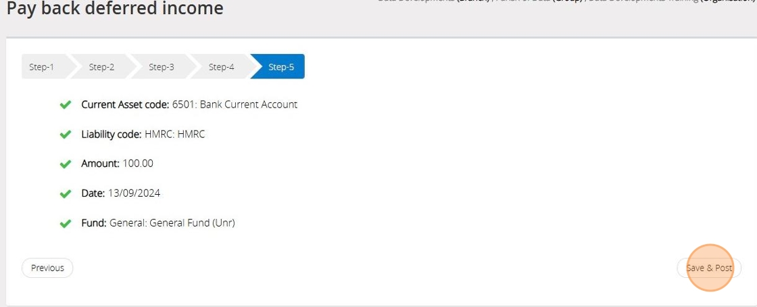Return to Step-4
Viewport: 757px width, 307px height.
coord(221,67)
